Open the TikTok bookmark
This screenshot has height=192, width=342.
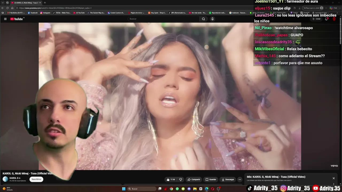click(62, 13)
